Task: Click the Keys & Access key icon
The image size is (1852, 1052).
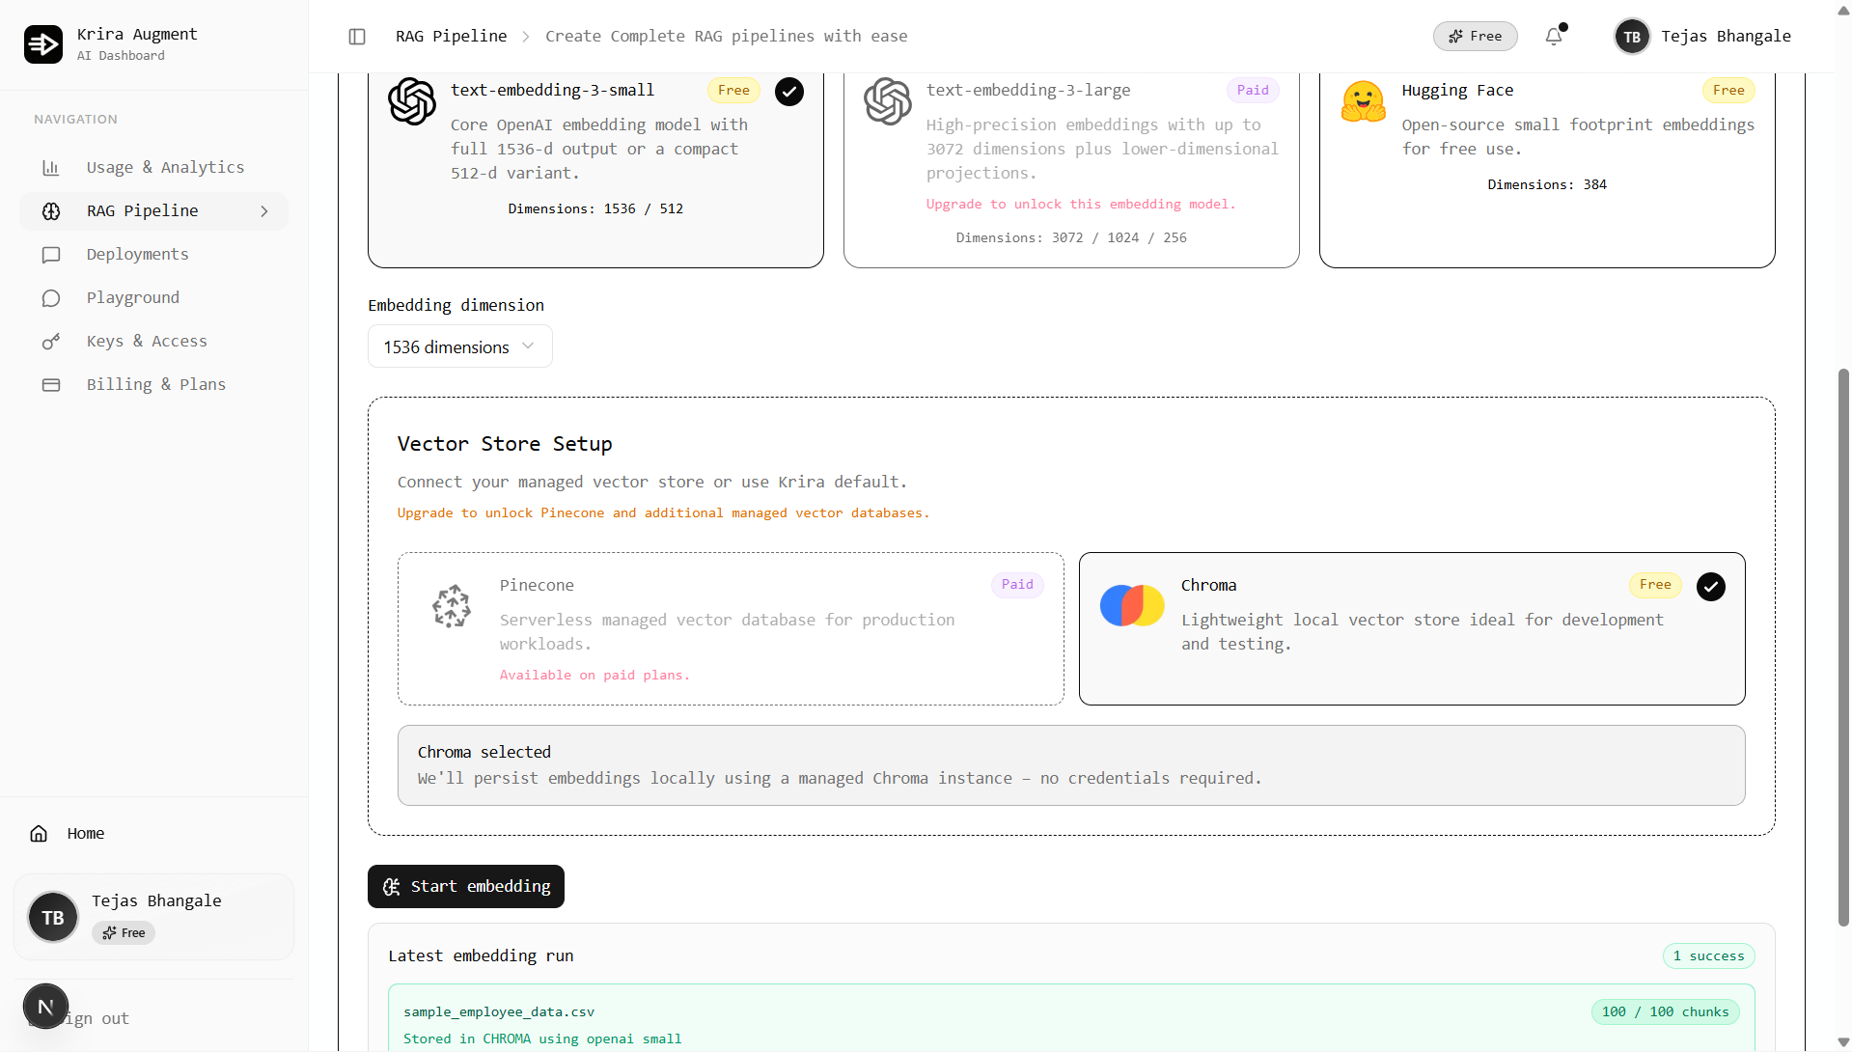Action: pos(51,342)
